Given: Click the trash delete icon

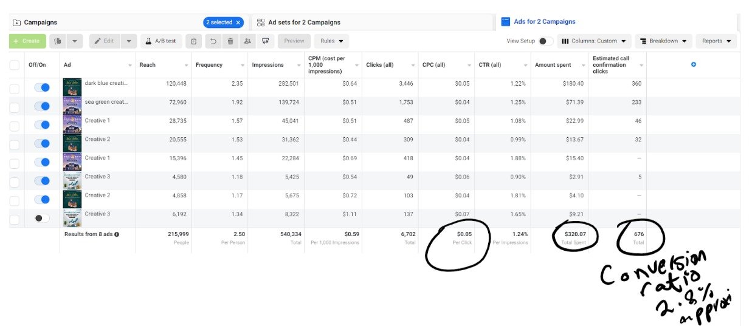Looking at the screenshot, I should pos(230,41).
